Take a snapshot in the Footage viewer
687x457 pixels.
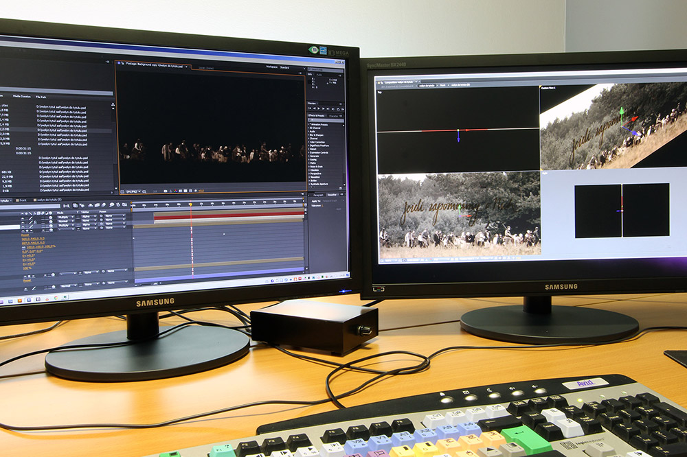(x=165, y=191)
